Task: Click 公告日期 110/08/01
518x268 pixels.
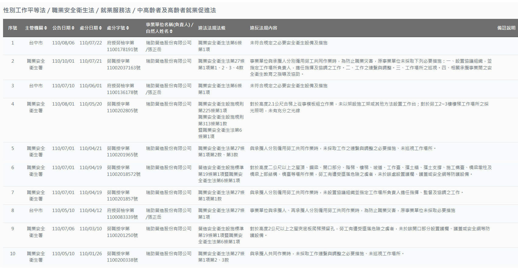Action: pos(63,104)
